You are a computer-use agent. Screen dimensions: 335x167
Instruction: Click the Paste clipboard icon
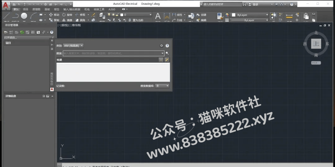(x=306, y=16)
